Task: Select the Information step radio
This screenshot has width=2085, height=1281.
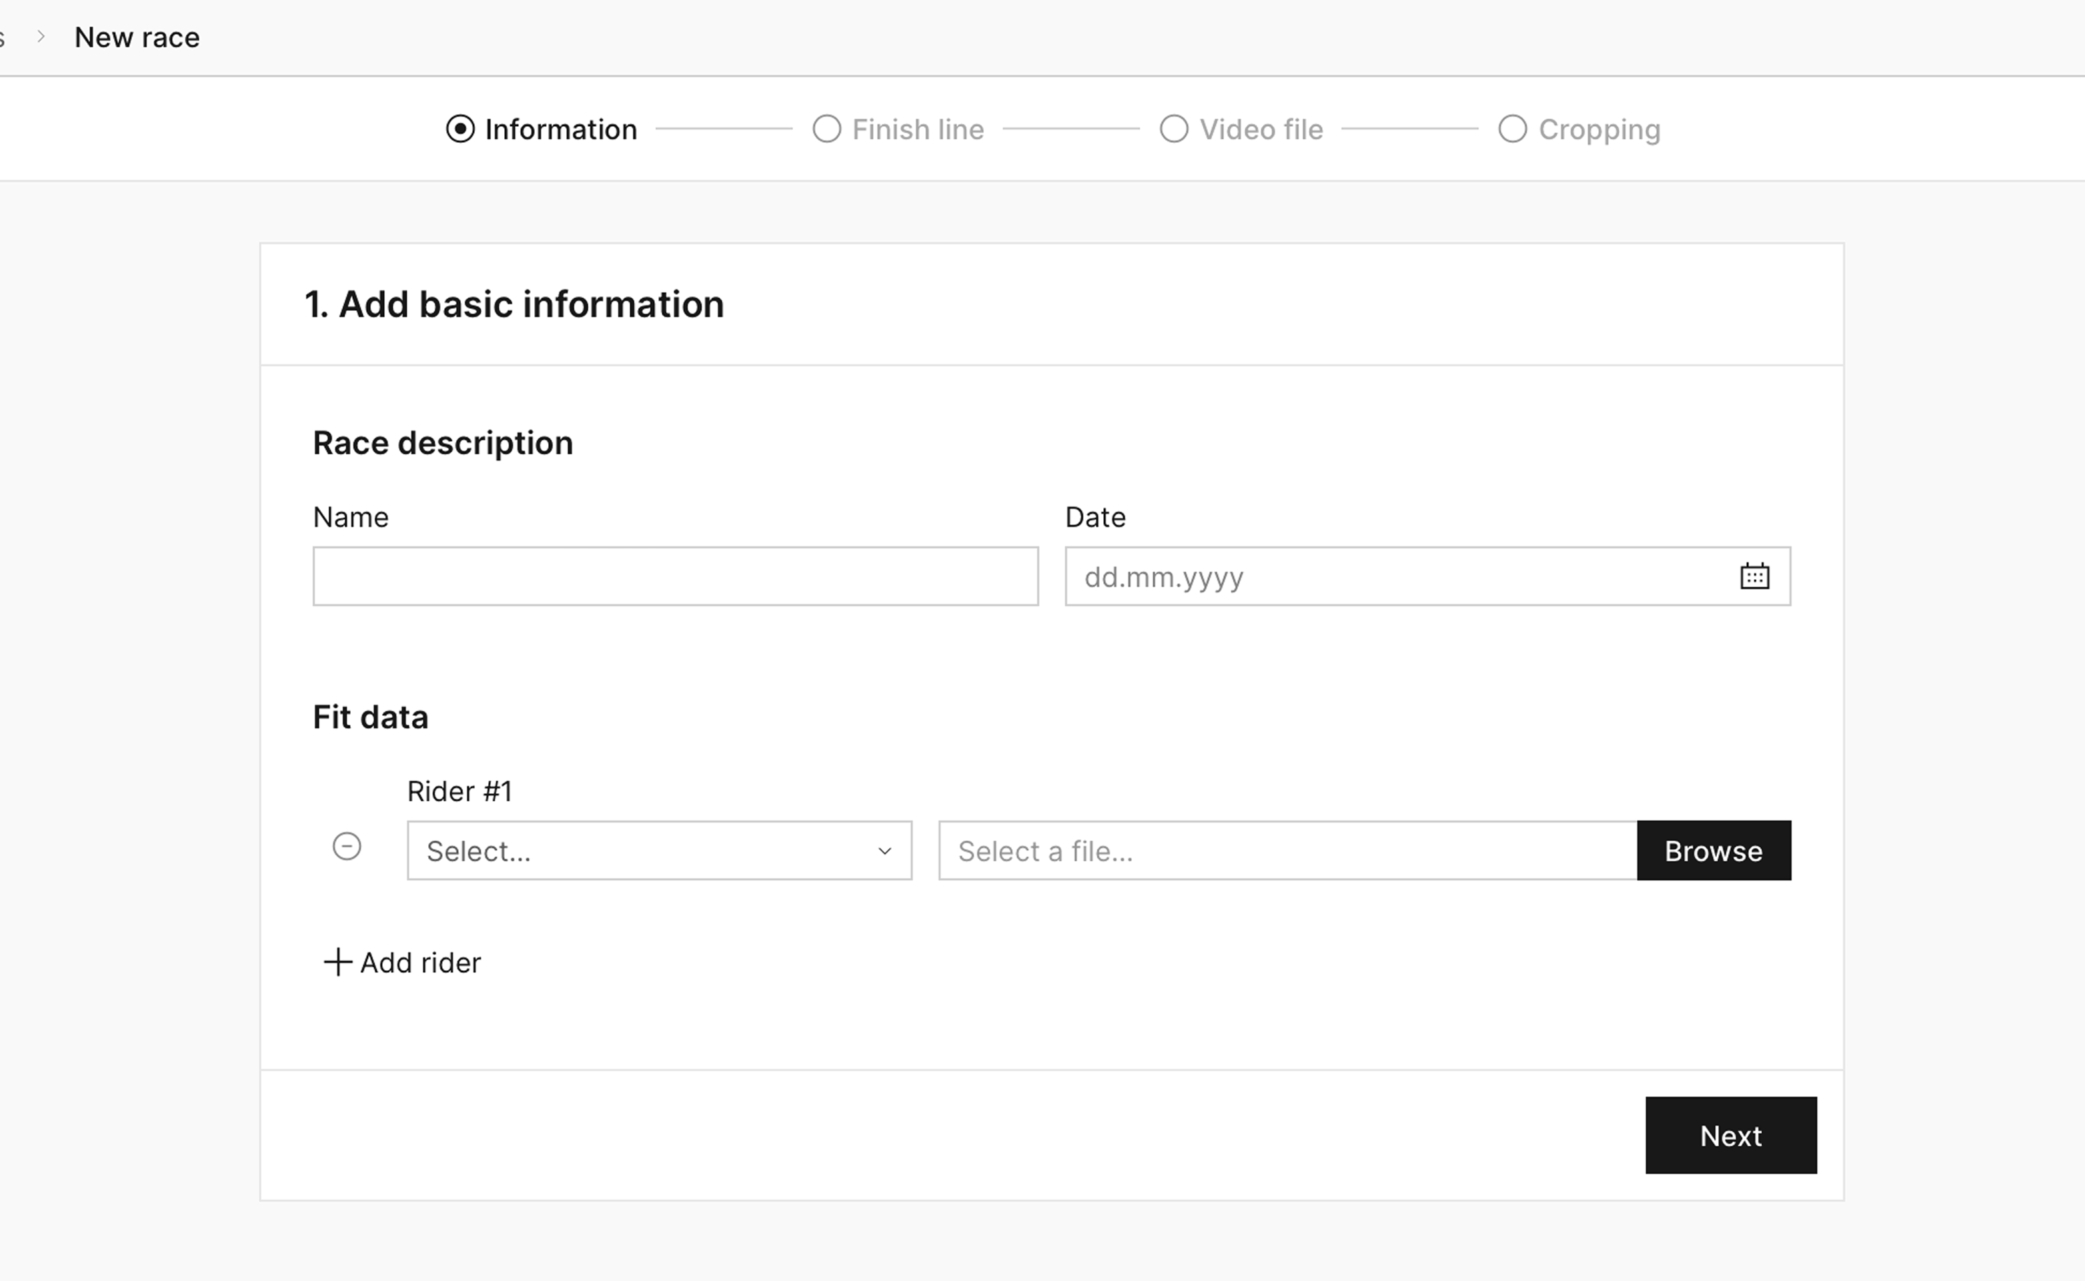Action: 460,129
